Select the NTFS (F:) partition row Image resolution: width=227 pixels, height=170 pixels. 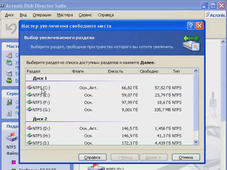[x=109, y=103]
